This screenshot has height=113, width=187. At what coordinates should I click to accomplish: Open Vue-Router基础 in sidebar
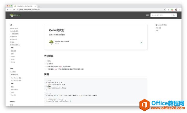tap(16, 78)
